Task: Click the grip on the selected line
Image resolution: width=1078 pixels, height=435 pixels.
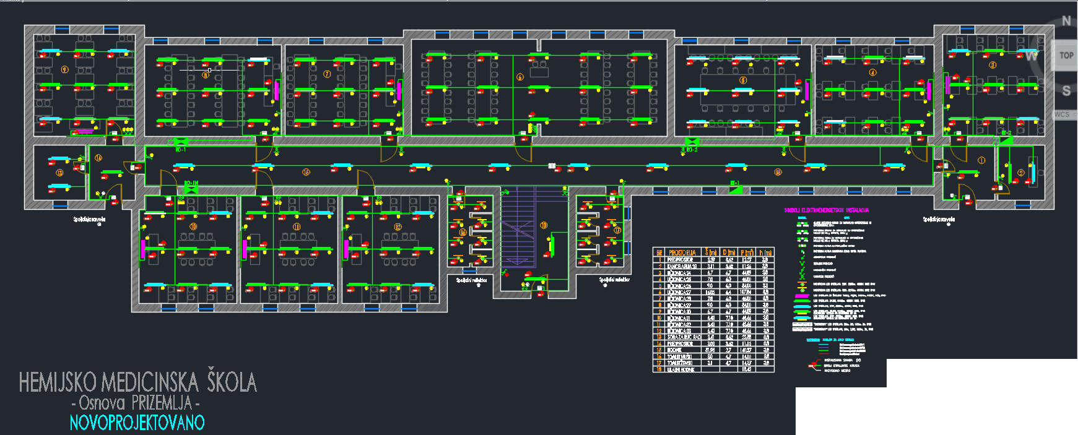Action: pos(209,70)
